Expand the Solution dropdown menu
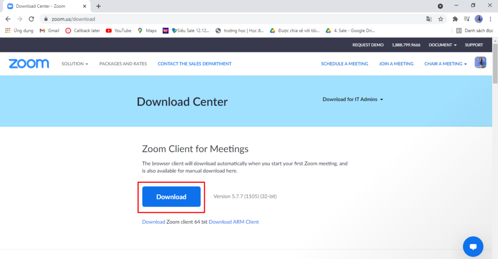The height and width of the screenshot is (259, 498). point(75,64)
